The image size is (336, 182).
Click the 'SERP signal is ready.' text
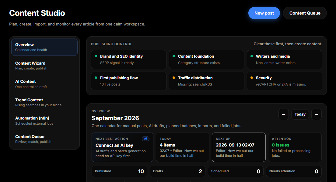(117, 63)
